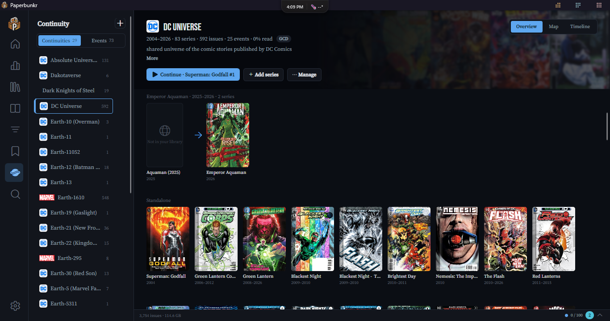Open the magnifier search sidebar icon
The image size is (610, 321).
pos(15,194)
